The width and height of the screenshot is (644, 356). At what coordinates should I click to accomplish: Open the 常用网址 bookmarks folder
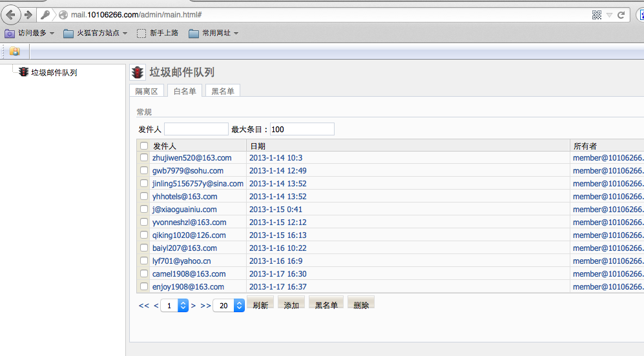[x=213, y=34]
